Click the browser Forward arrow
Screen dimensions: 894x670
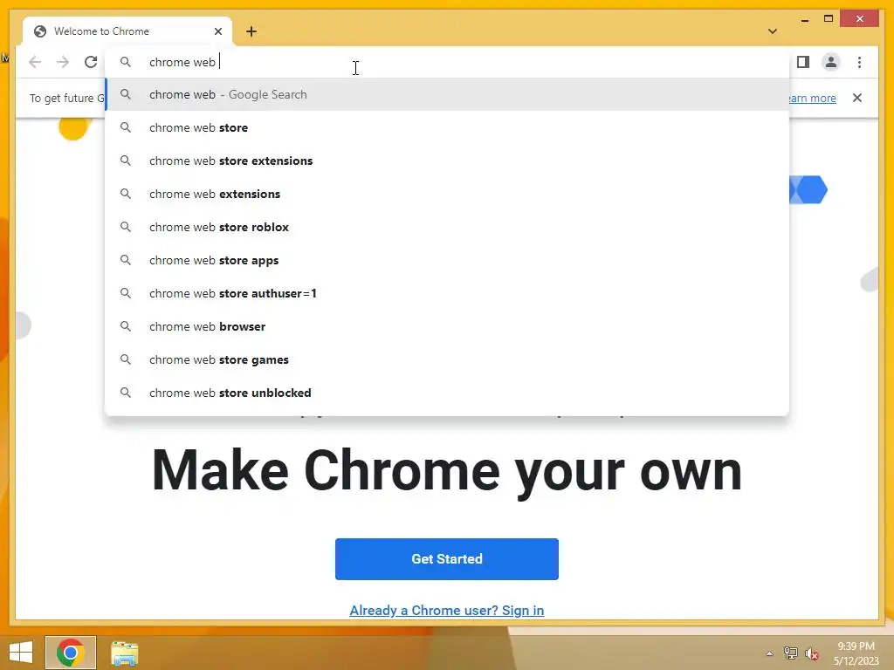(x=63, y=62)
